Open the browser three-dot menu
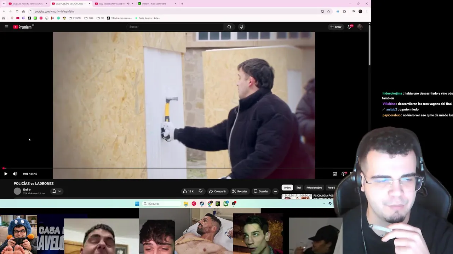 coord(367,11)
